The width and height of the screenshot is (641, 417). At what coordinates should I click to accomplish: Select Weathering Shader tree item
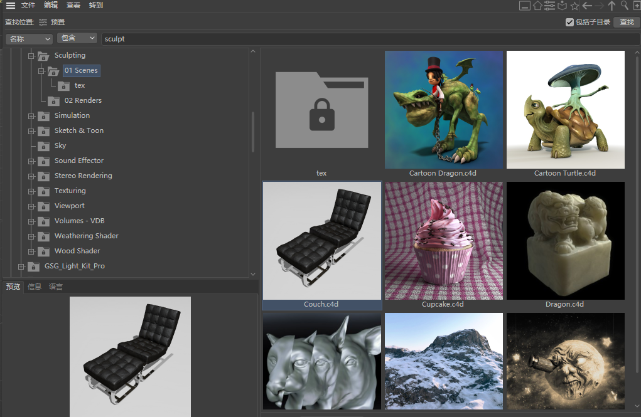click(86, 236)
